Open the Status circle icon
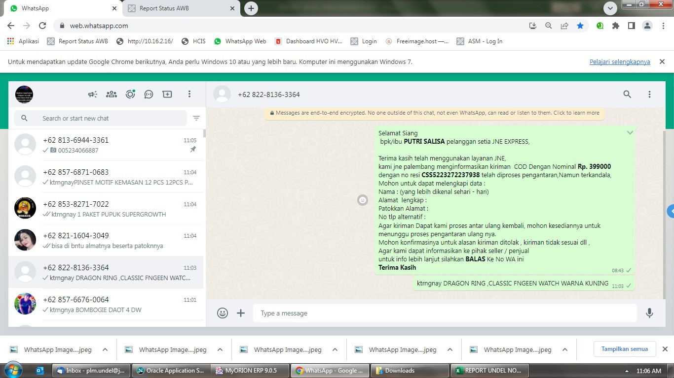Viewport: 674px width, 378px height. (x=130, y=94)
